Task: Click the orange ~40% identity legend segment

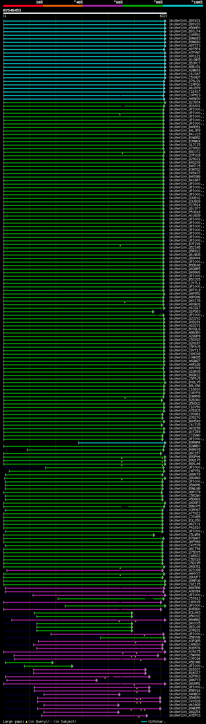Action: [x=63, y=6]
